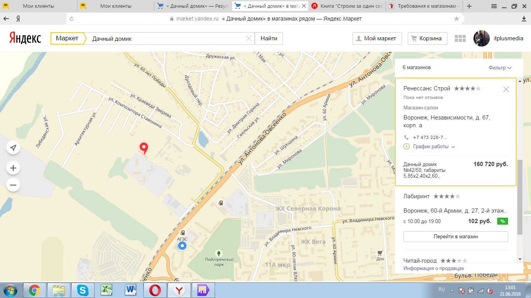Switch to second 'Мои клиенты' tab
Screen dimensions: 531x298
click(x=116, y=6)
